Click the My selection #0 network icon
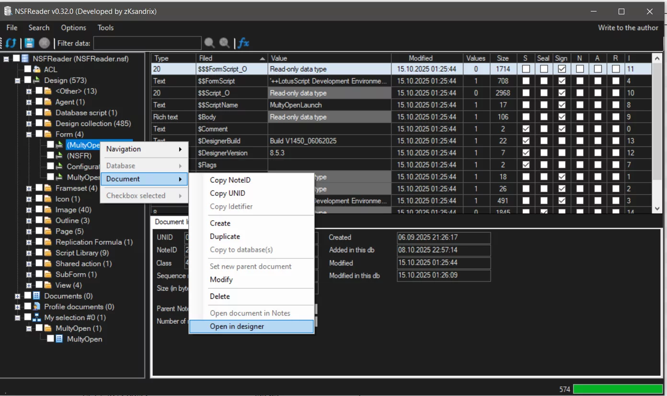The height and width of the screenshot is (396, 667). pos(37,317)
